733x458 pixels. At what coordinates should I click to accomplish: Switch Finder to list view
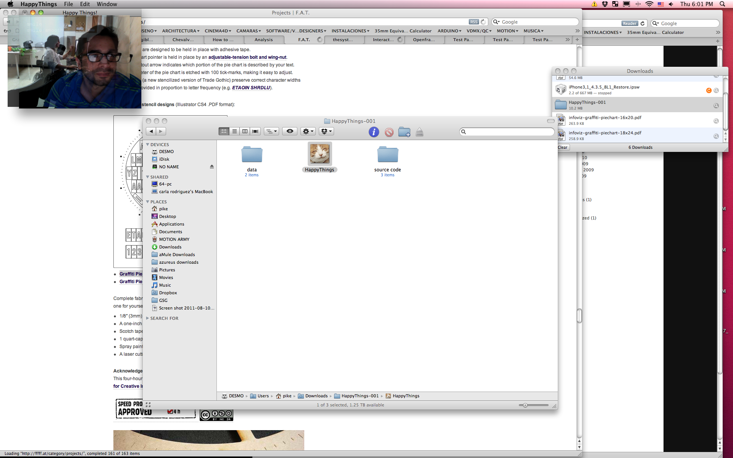234,131
